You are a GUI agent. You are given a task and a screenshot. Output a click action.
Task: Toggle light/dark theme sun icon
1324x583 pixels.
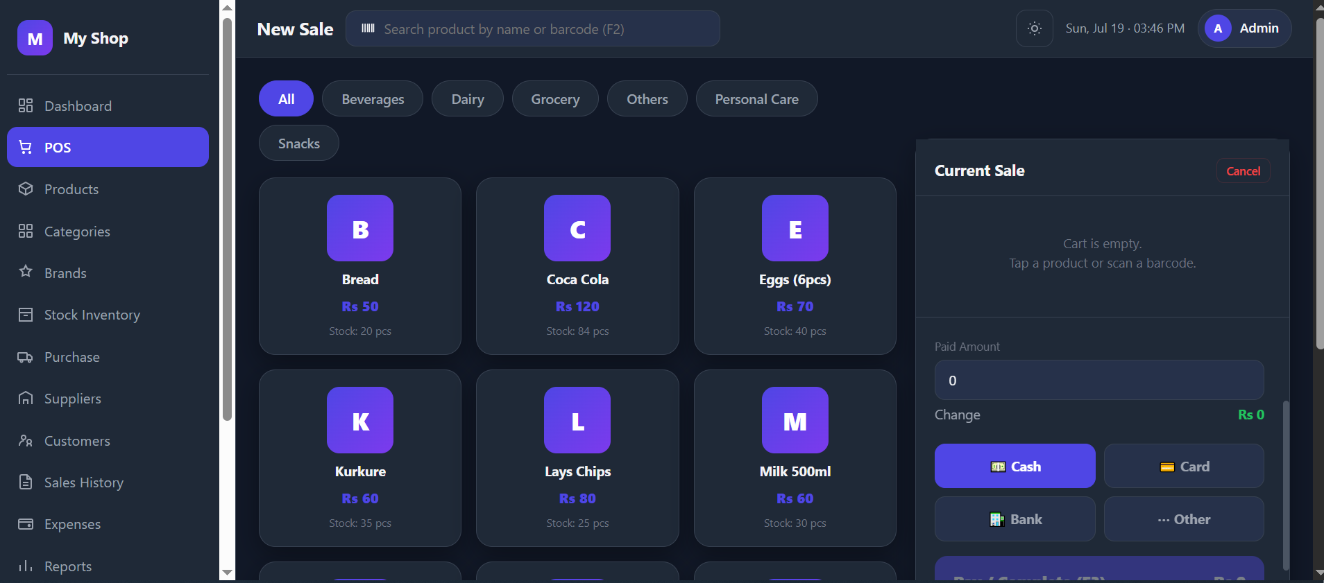pyautogui.click(x=1034, y=28)
